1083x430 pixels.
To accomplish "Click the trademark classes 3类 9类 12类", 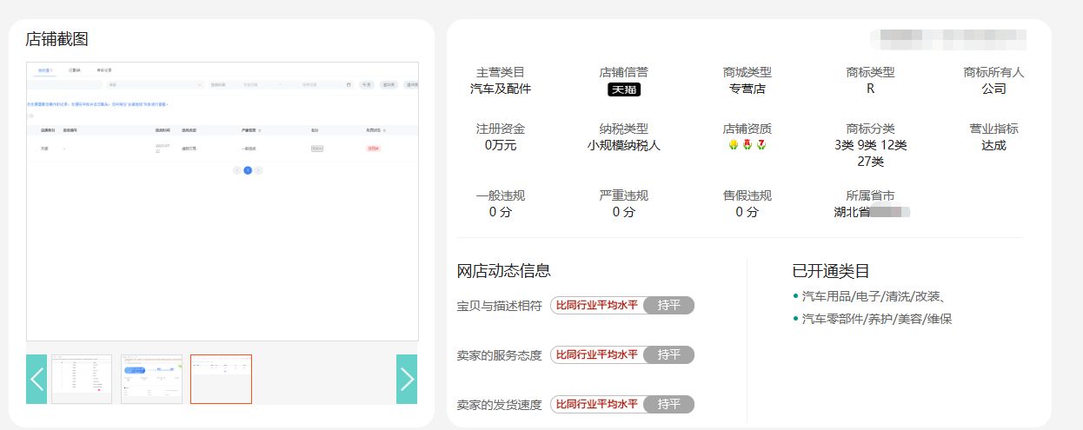I will 870,145.
